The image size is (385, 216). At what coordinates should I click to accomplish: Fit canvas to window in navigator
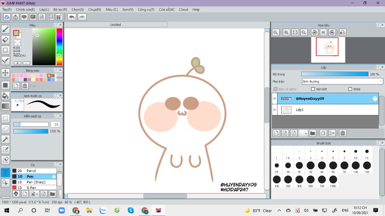pyautogui.click(x=295, y=32)
